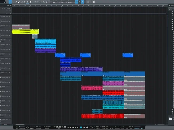Click the tempo value field in transport

pyautogui.click(x=131, y=127)
